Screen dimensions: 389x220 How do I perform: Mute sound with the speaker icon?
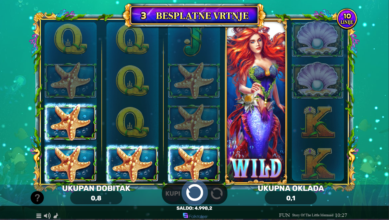47,216
